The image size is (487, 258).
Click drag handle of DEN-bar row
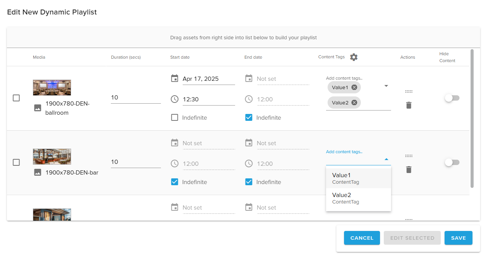409,156
